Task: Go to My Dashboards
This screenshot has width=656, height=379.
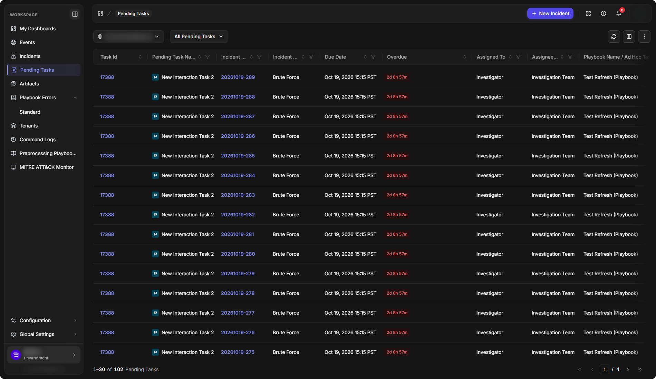Action: pos(44,29)
